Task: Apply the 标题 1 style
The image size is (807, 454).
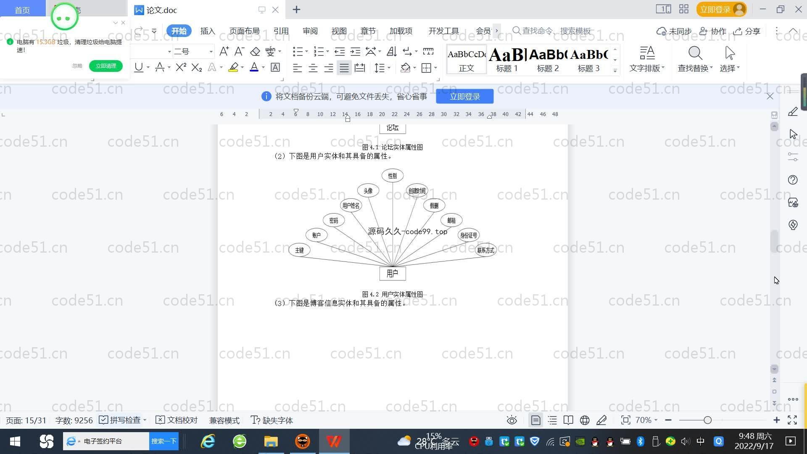Action: click(x=507, y=59)
